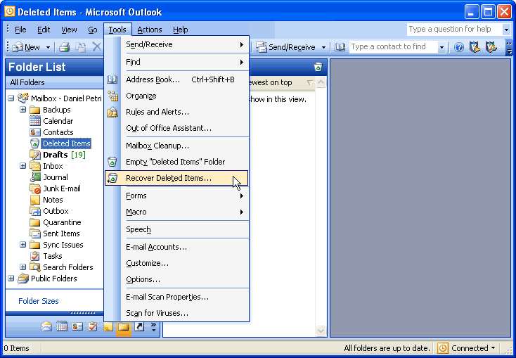516x358 pixels.
Task: Choose E-mail Accounts menu entry
Action: [x=176, y=247]
